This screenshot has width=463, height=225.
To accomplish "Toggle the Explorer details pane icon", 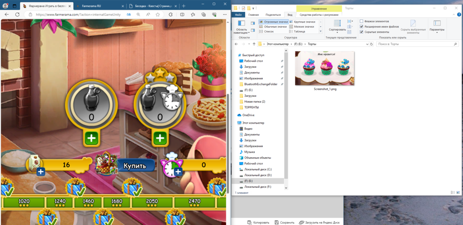I will tap(252, 30).
